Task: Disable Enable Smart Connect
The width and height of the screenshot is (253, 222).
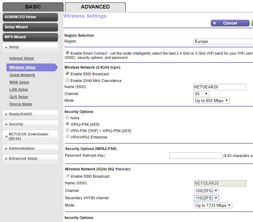Action: click(x=67, y=52)
